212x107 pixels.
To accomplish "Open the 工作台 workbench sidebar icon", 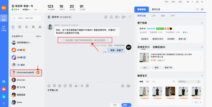I will tap(4, 28).
